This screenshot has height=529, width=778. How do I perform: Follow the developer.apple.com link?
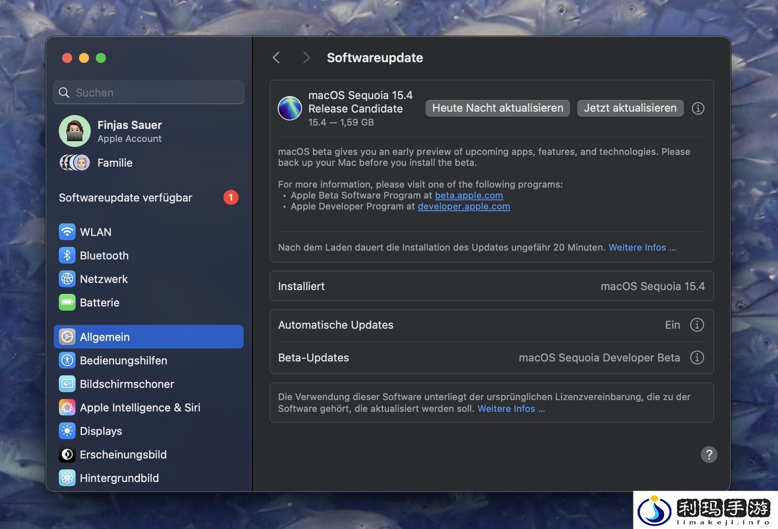pos(464,206)
